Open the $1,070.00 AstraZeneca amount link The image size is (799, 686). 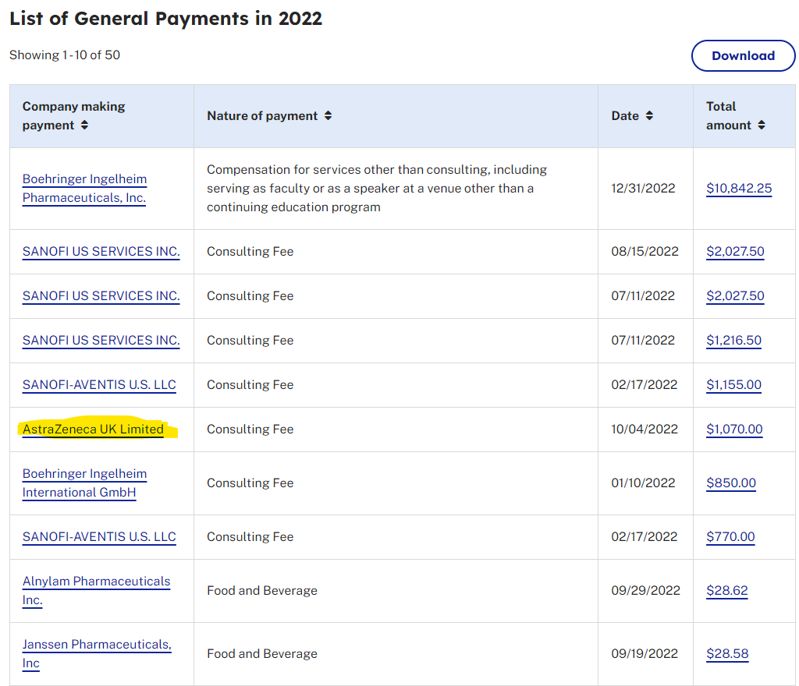coord(734,430)
